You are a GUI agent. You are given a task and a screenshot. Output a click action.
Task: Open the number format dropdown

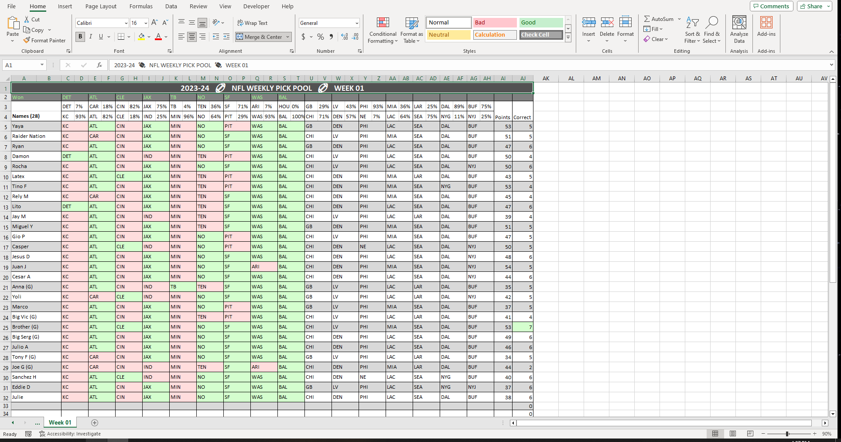pyautogui.click(x=357, y=23)
